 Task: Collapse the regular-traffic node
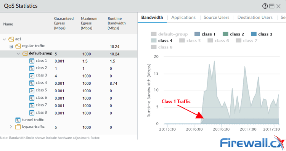click(11, 47)
